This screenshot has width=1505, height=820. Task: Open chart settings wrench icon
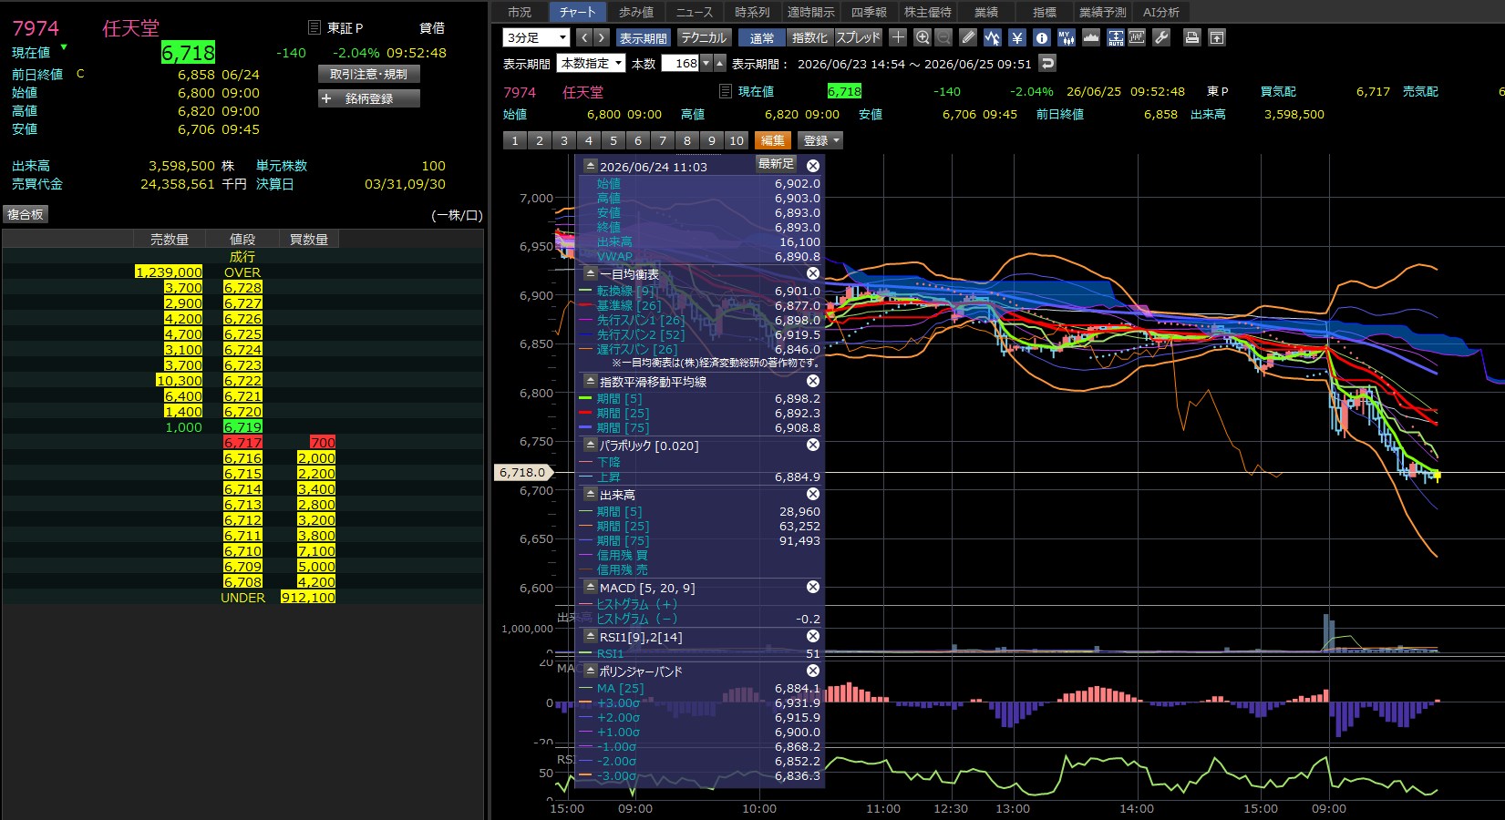coord(1161,37)
